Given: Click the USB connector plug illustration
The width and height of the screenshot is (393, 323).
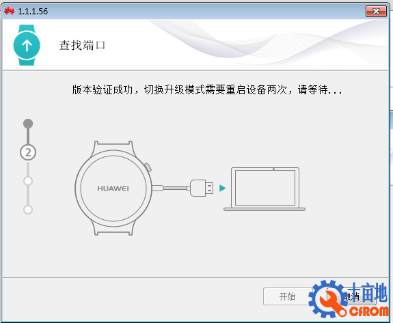Looking at the screenshot, I should coord(202,188).
